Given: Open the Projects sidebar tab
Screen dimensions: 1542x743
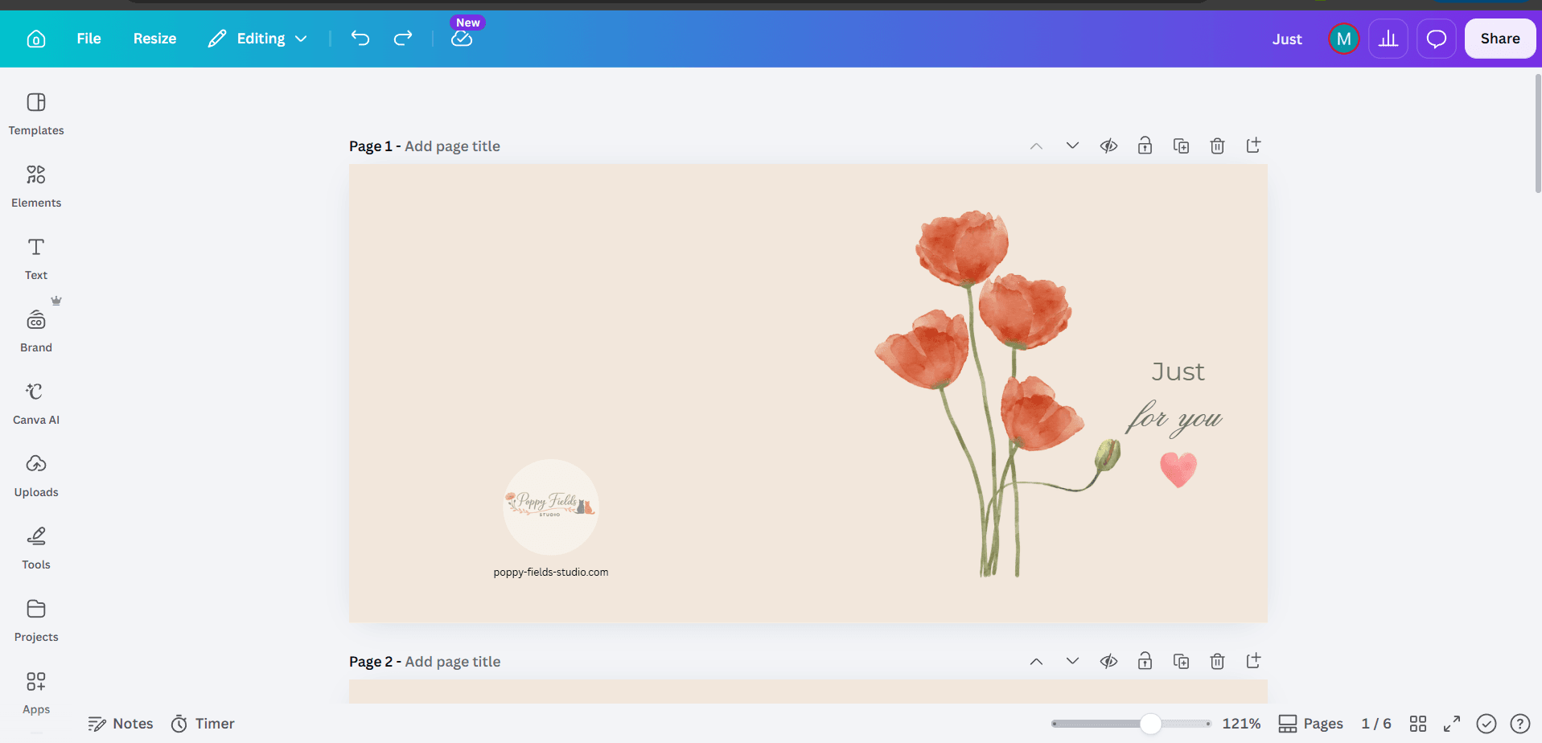Looking at the screenshot, I should point(36,621).
